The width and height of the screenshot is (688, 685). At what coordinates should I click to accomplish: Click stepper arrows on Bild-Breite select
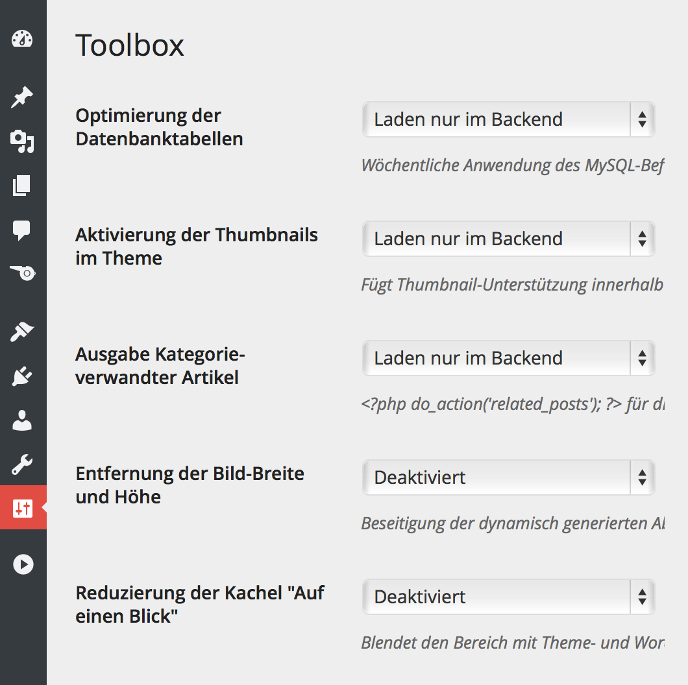[x=643, y=477]
